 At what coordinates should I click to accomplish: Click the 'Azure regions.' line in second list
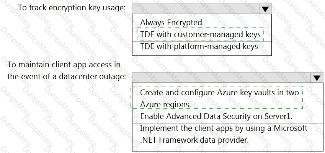(165, 104)
